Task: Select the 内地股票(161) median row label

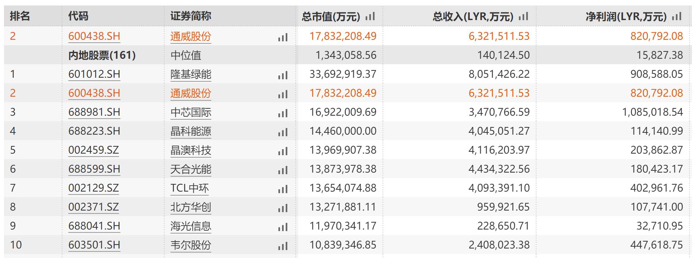Action: pos(102,55)
